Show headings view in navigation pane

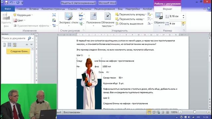point(4,45)
